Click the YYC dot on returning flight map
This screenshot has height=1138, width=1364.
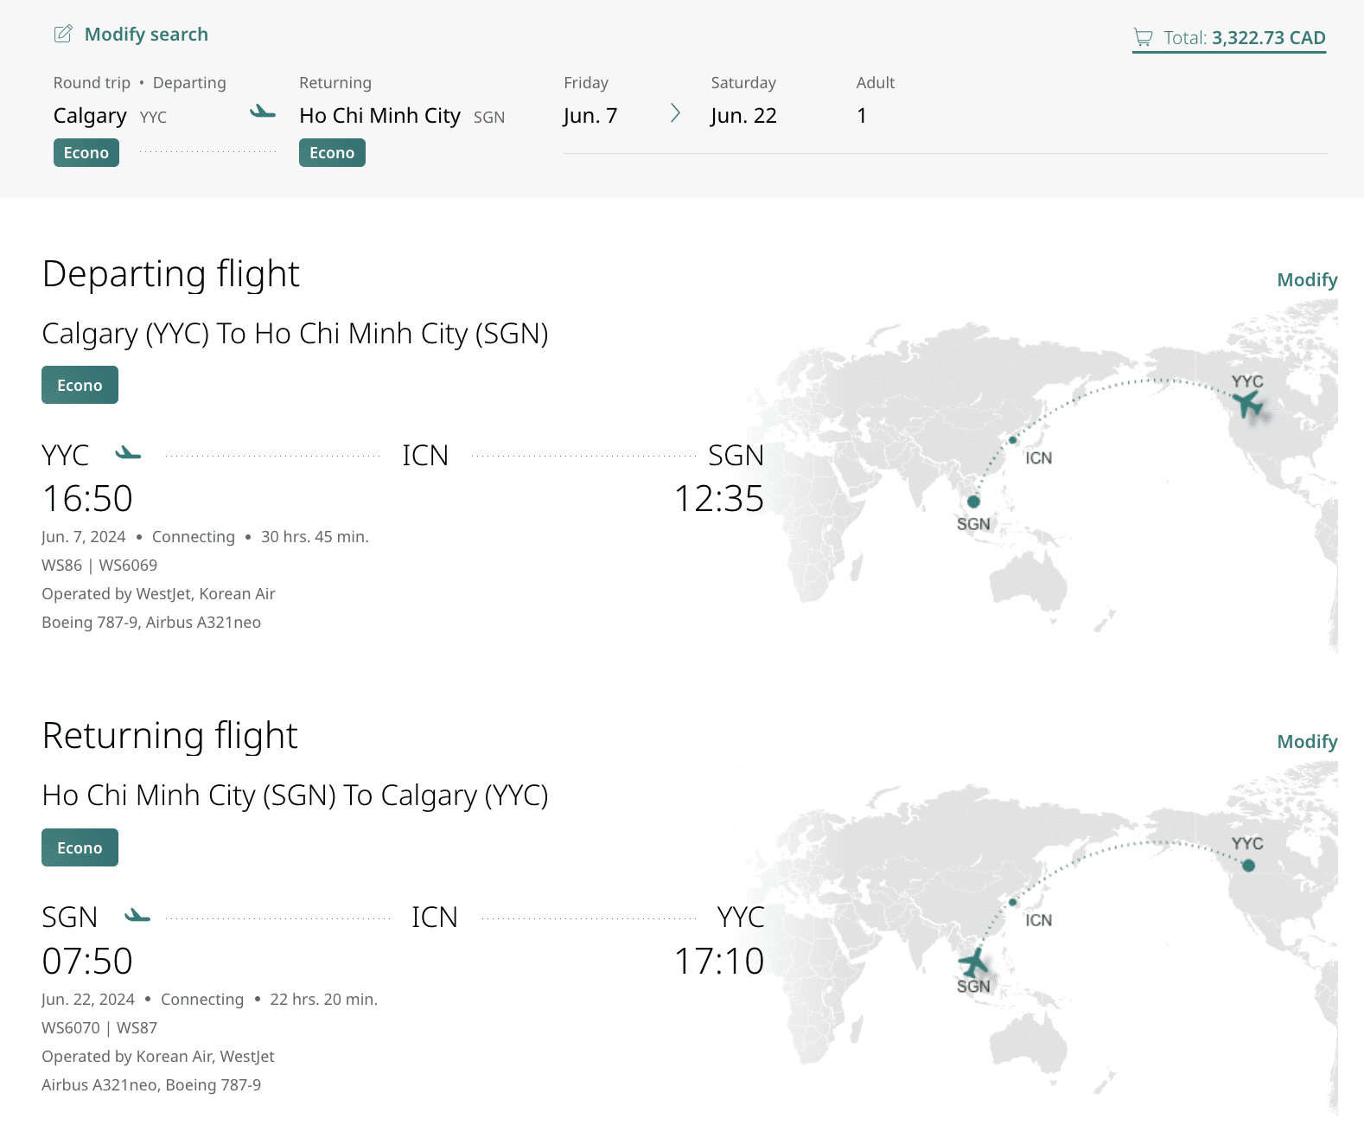pos(1248,866)
